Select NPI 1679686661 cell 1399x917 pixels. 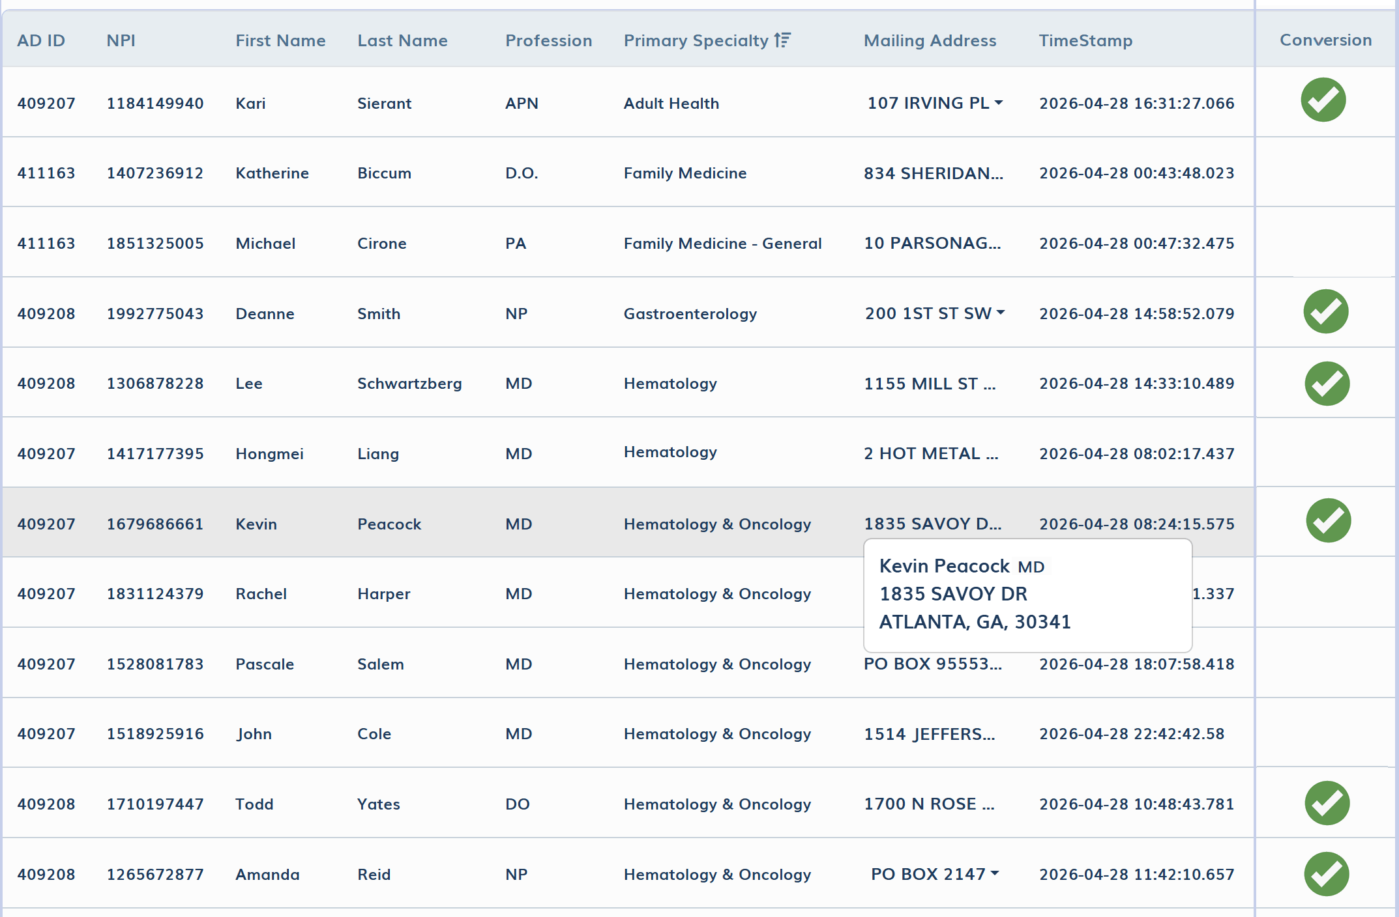pos(155,524)
